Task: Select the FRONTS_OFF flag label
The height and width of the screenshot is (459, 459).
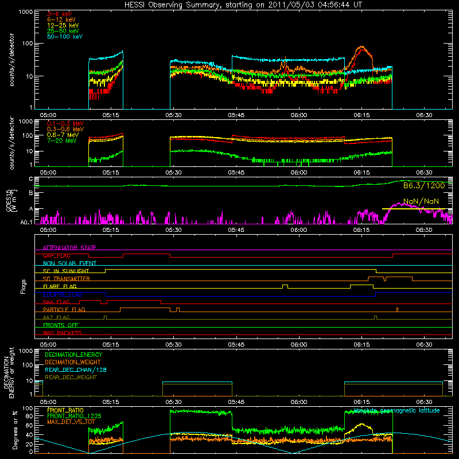Action: coord(61,325)
